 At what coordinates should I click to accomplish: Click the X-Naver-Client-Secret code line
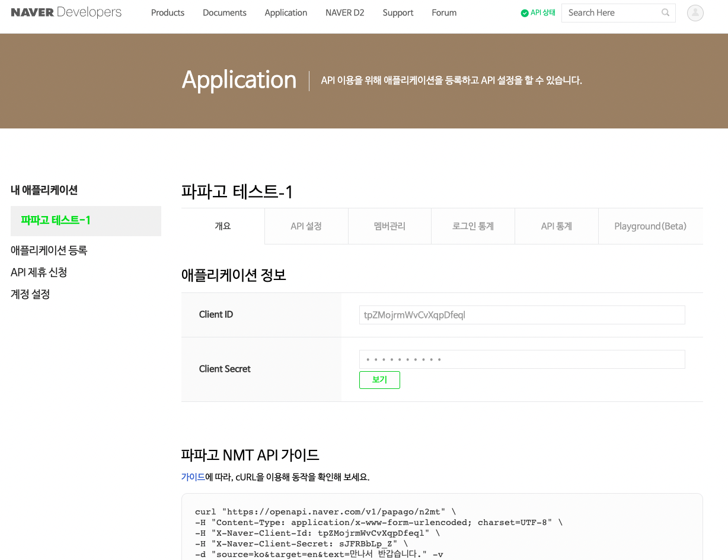click(x=301, y=543)
